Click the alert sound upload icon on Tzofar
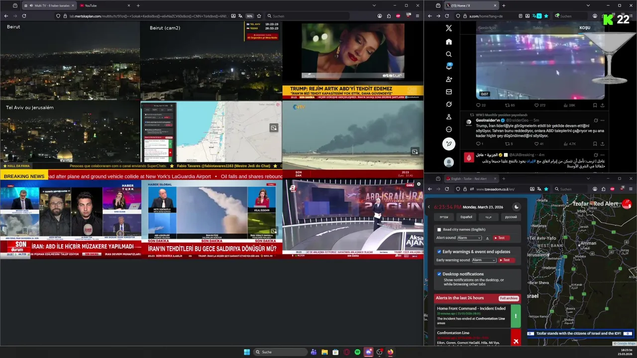Image resolution: width=637 pixels, height=358 pixels. [x=488, y=238]
